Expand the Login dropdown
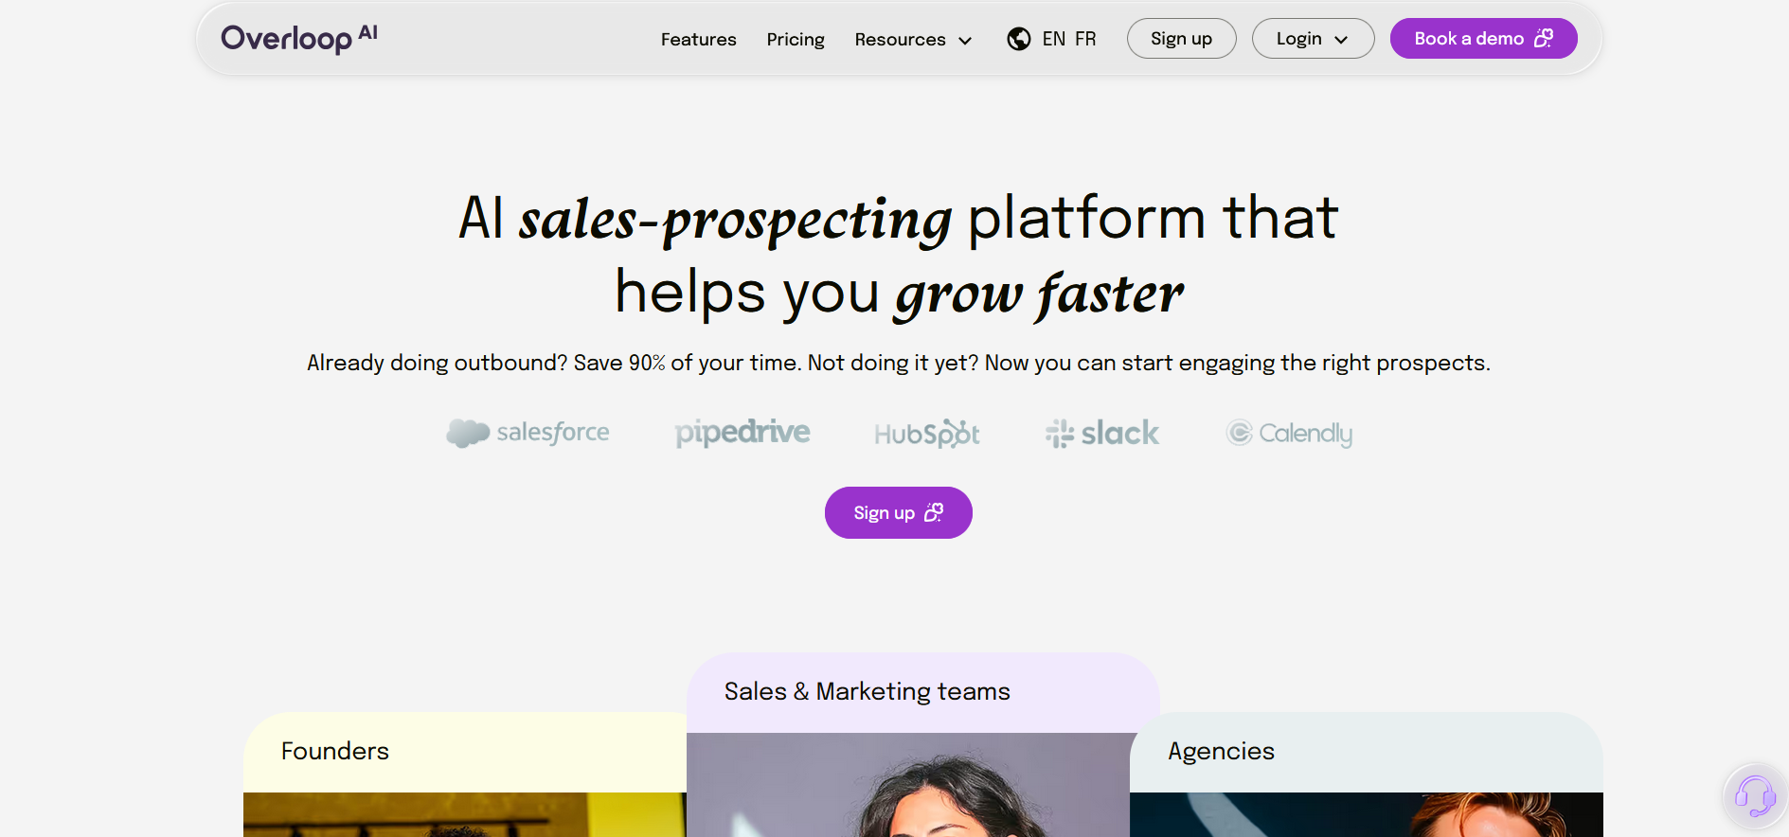Screen dimensions: 1789x837 point(1313,39)
